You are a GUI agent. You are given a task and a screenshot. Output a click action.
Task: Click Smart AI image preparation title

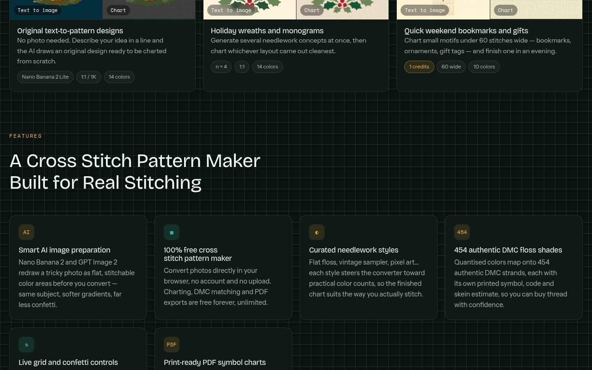click(64, 250)
